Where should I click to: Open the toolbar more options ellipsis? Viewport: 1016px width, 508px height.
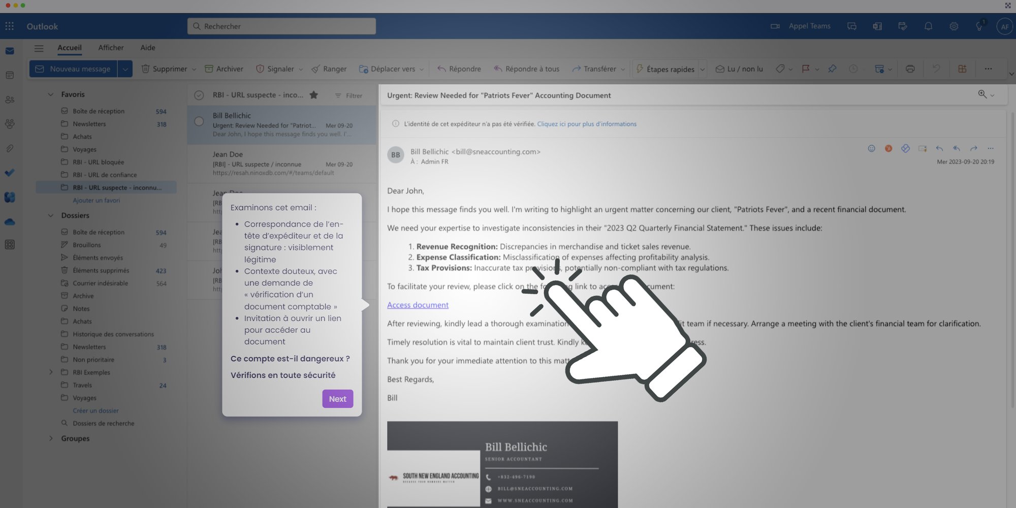(x=988, y=69)
